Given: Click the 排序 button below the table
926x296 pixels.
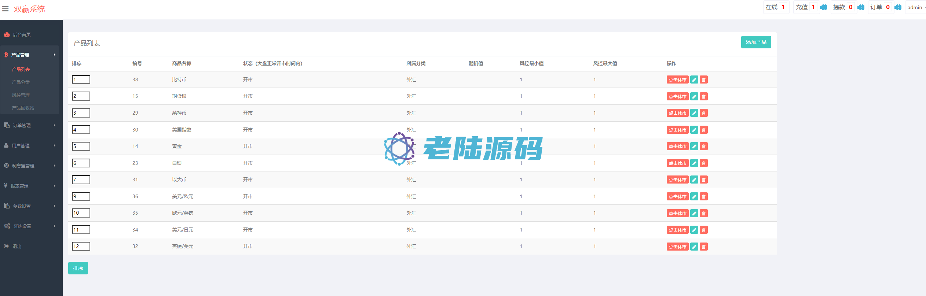Looking at the screenshot, I should pyautogui.click(x=78, y=268).
